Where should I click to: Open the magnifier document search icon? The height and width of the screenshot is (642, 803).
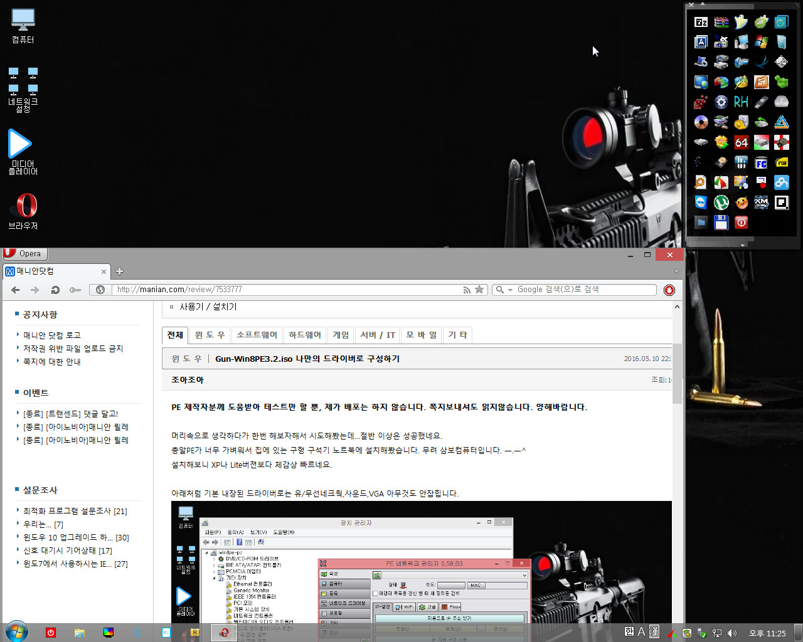point(701,182)
